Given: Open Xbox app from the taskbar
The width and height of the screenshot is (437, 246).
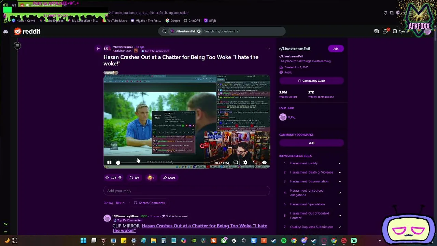Looking at the screenshot, I should pos(224,241).
